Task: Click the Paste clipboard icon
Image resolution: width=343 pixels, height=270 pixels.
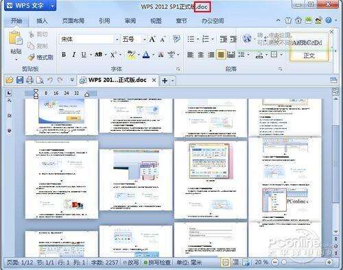Action: click(x=15, y=38)
